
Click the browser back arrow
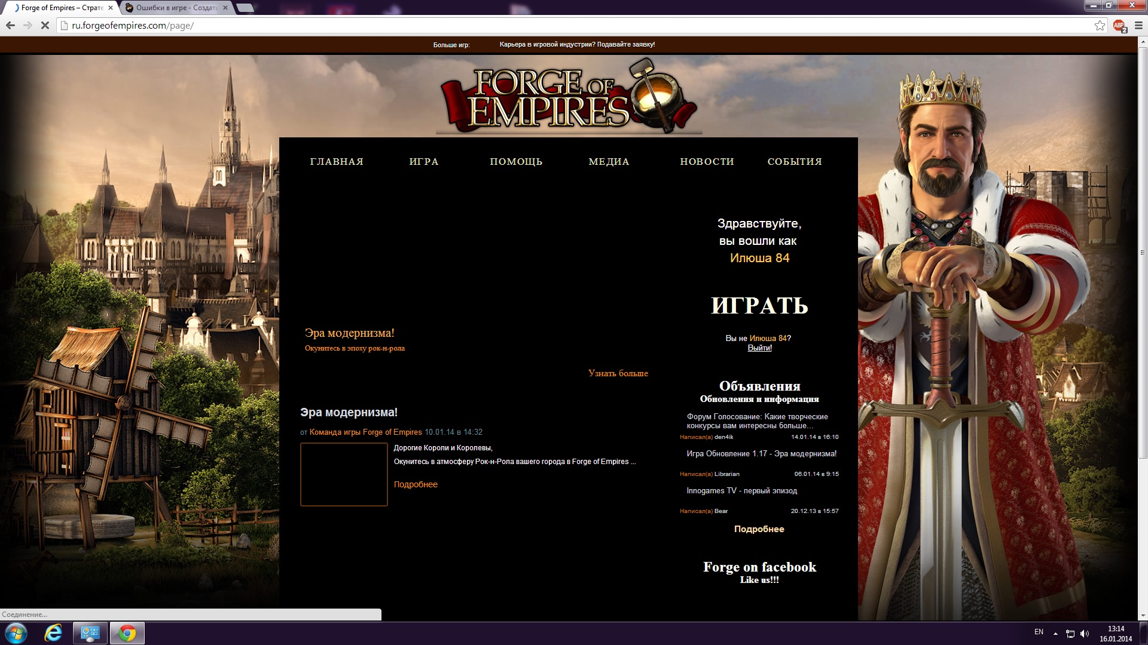10,25
